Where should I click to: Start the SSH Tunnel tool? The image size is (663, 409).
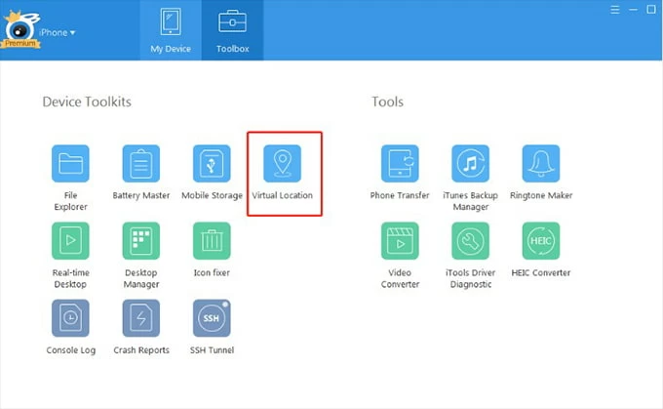[212, 318]
